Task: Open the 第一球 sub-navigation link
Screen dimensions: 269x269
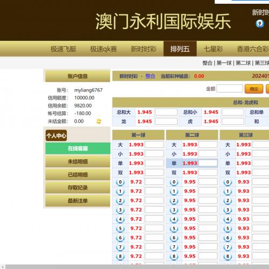Action: click(x=224, y=63)
